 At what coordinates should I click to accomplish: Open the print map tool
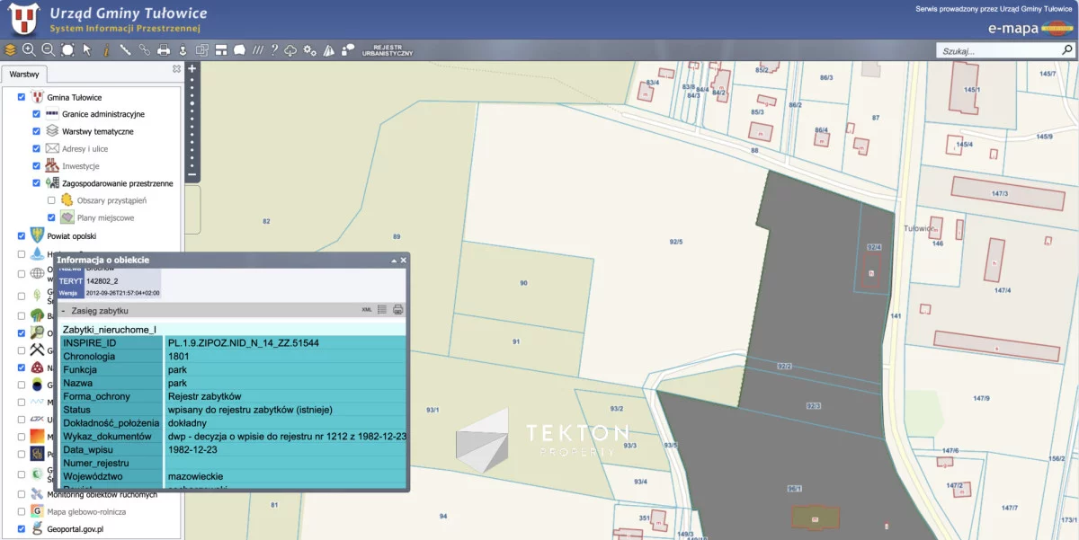(x=164, y=50)
